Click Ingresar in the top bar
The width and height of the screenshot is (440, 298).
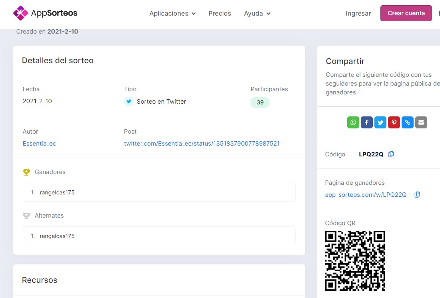[358, 13]
